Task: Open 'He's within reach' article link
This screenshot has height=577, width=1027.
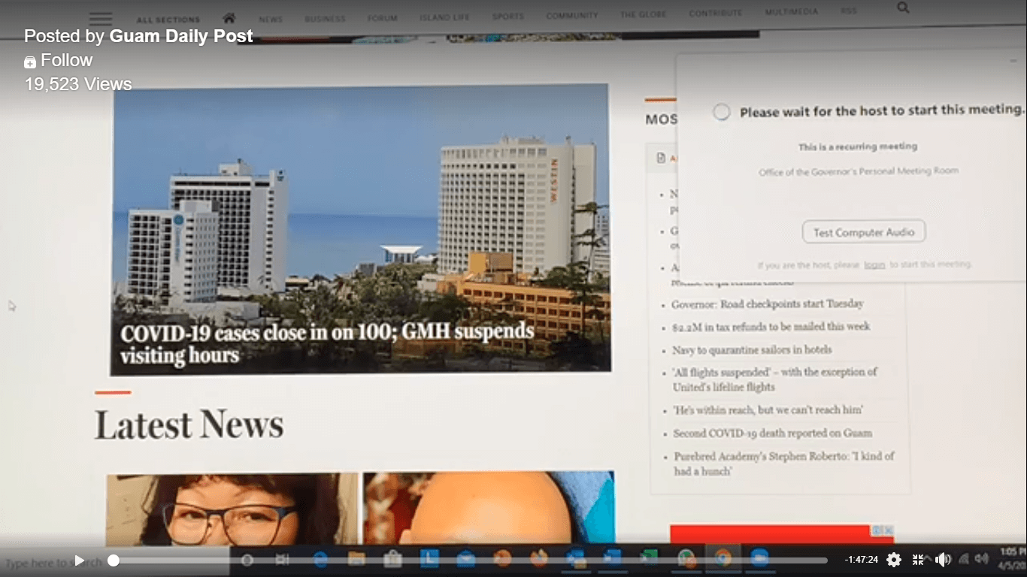Action: tap(768, 410)
